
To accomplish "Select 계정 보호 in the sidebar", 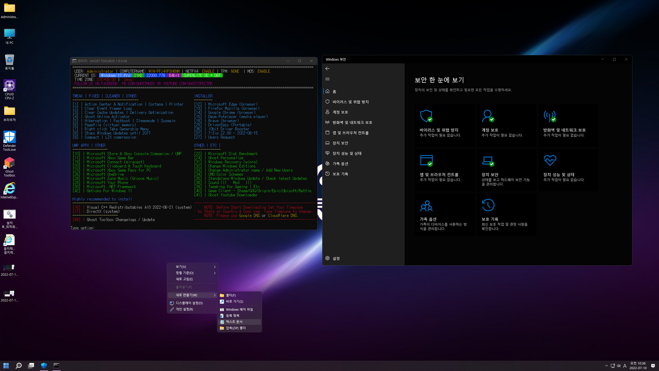I will (x=363, y=112).
